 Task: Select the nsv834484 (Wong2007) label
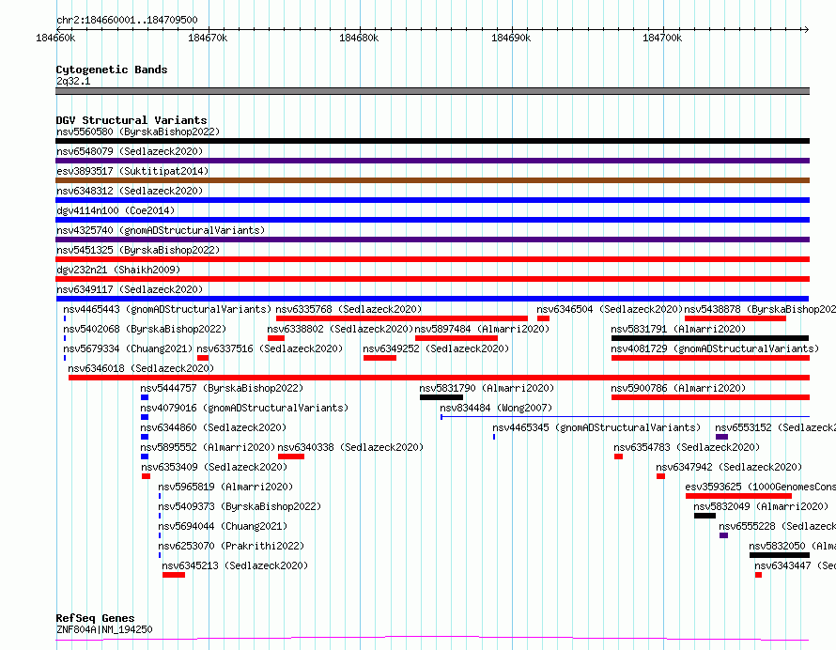(x=496, y=408)
